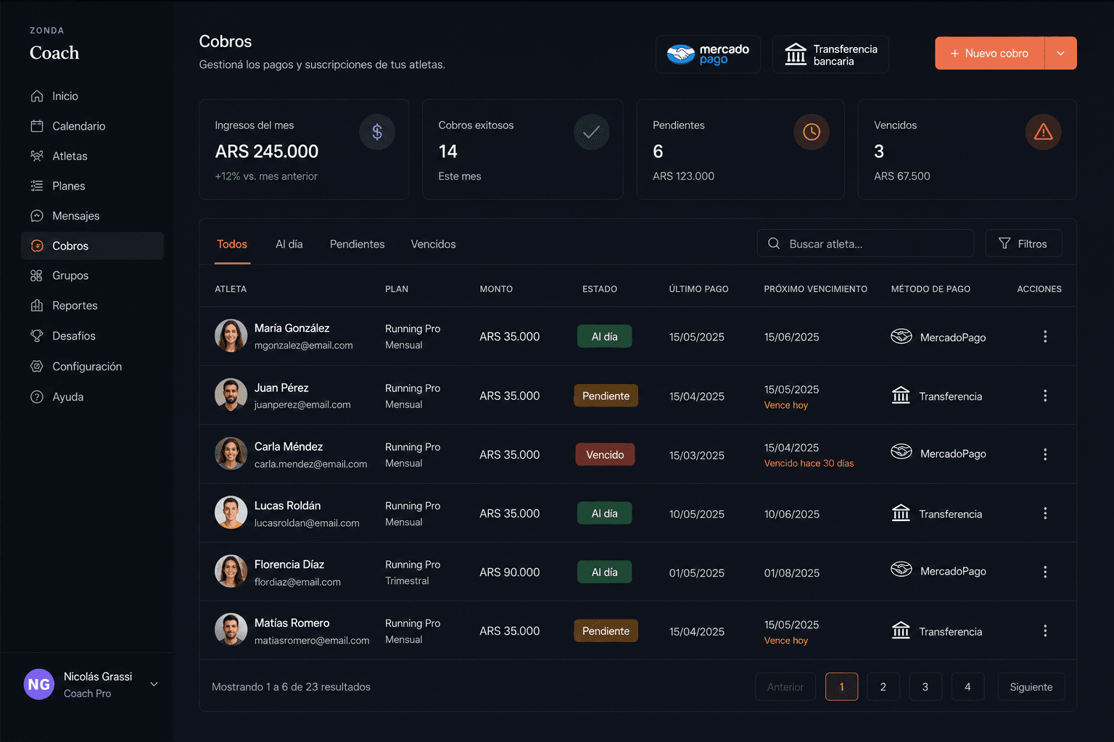Open actions menu for Lucas Roldán
Viewport: 1114px width, 742px height.
1045,513
